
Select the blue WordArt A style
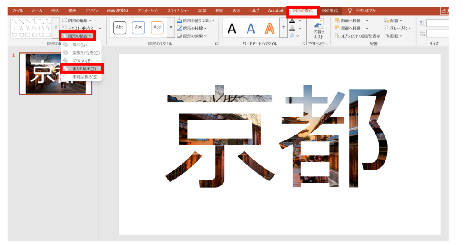[x=251, y=29]
